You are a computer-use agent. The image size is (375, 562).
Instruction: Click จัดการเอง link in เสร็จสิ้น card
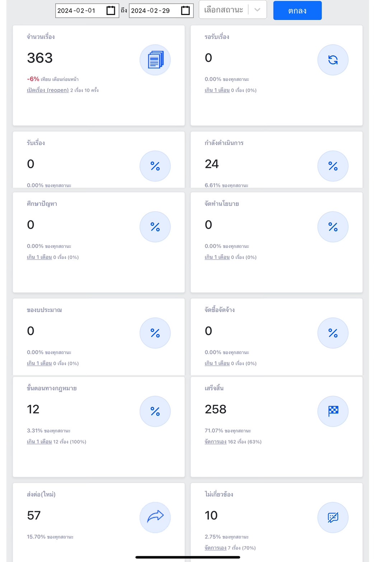click(216, 442)
